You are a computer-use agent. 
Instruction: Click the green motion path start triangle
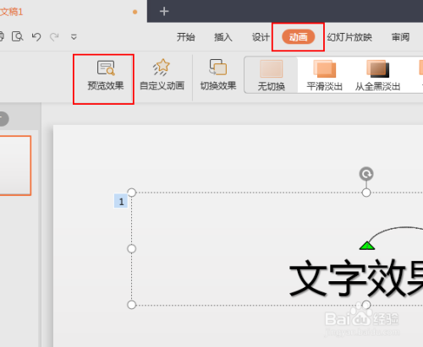point(367,246)
